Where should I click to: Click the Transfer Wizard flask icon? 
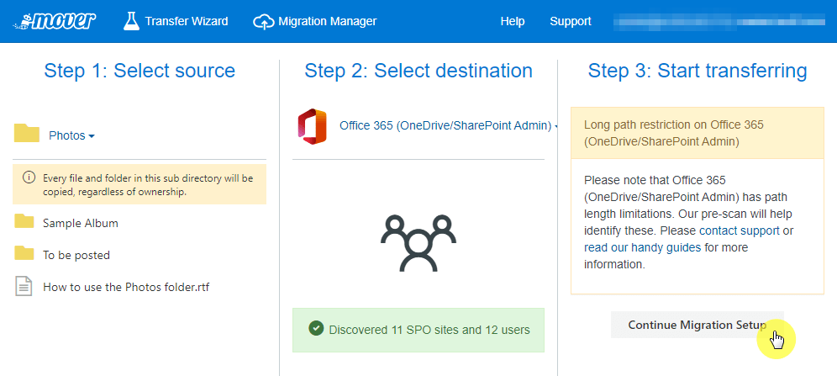[x=131, y=21]
